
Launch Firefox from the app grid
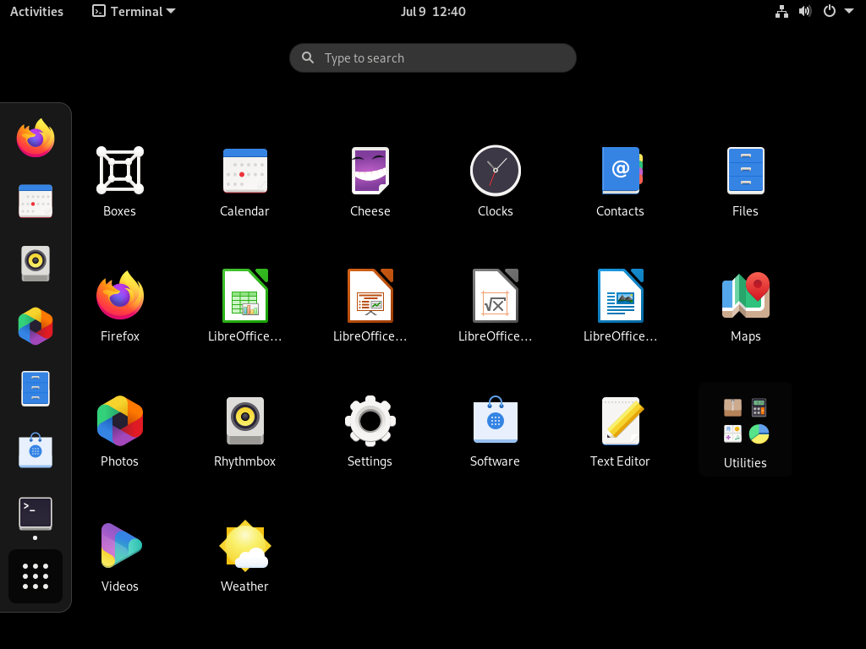[x=120, y=295]
